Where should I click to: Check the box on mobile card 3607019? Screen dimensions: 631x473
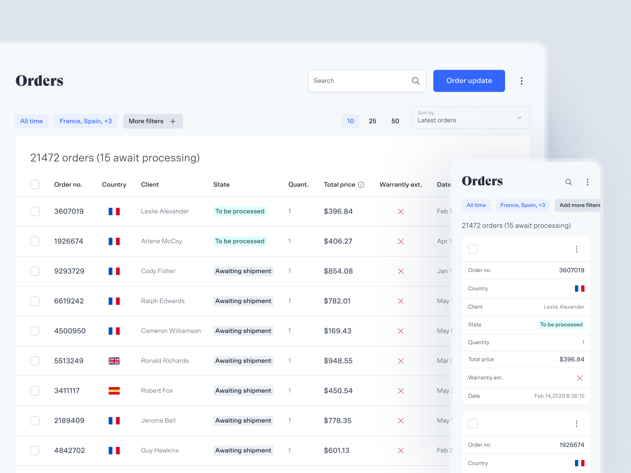[472, 249]
